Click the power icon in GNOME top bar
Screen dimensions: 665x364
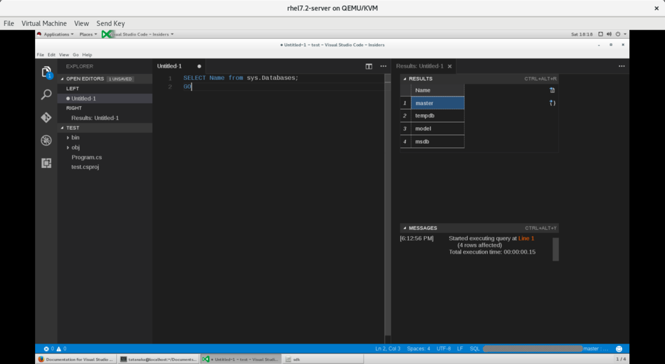click(x=618, y=34)
